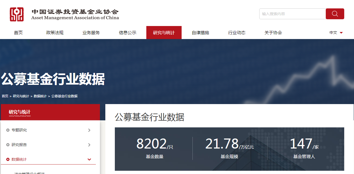Screen dimensions: 354x174
Task: Click inside the 输入搜索内容 search field
Action: (292, 14)
